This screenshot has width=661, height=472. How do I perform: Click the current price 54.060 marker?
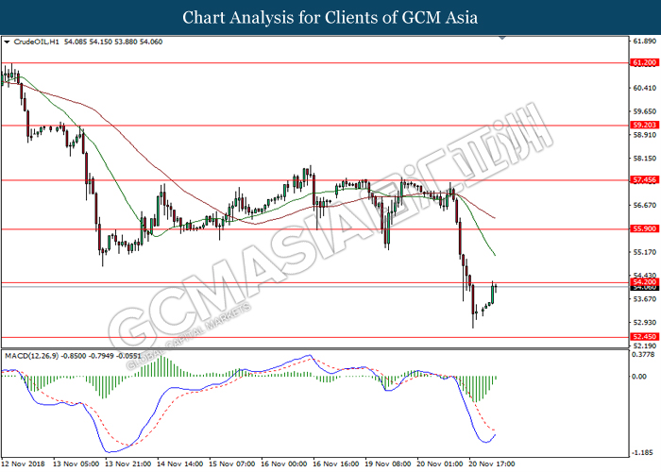644,287
